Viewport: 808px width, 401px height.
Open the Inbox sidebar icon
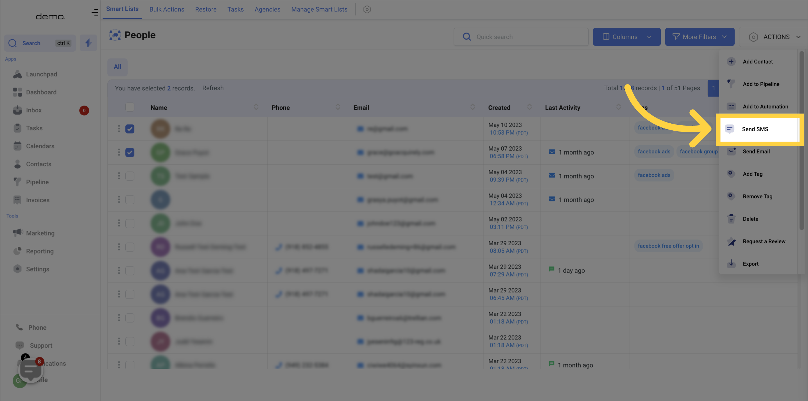17,110
